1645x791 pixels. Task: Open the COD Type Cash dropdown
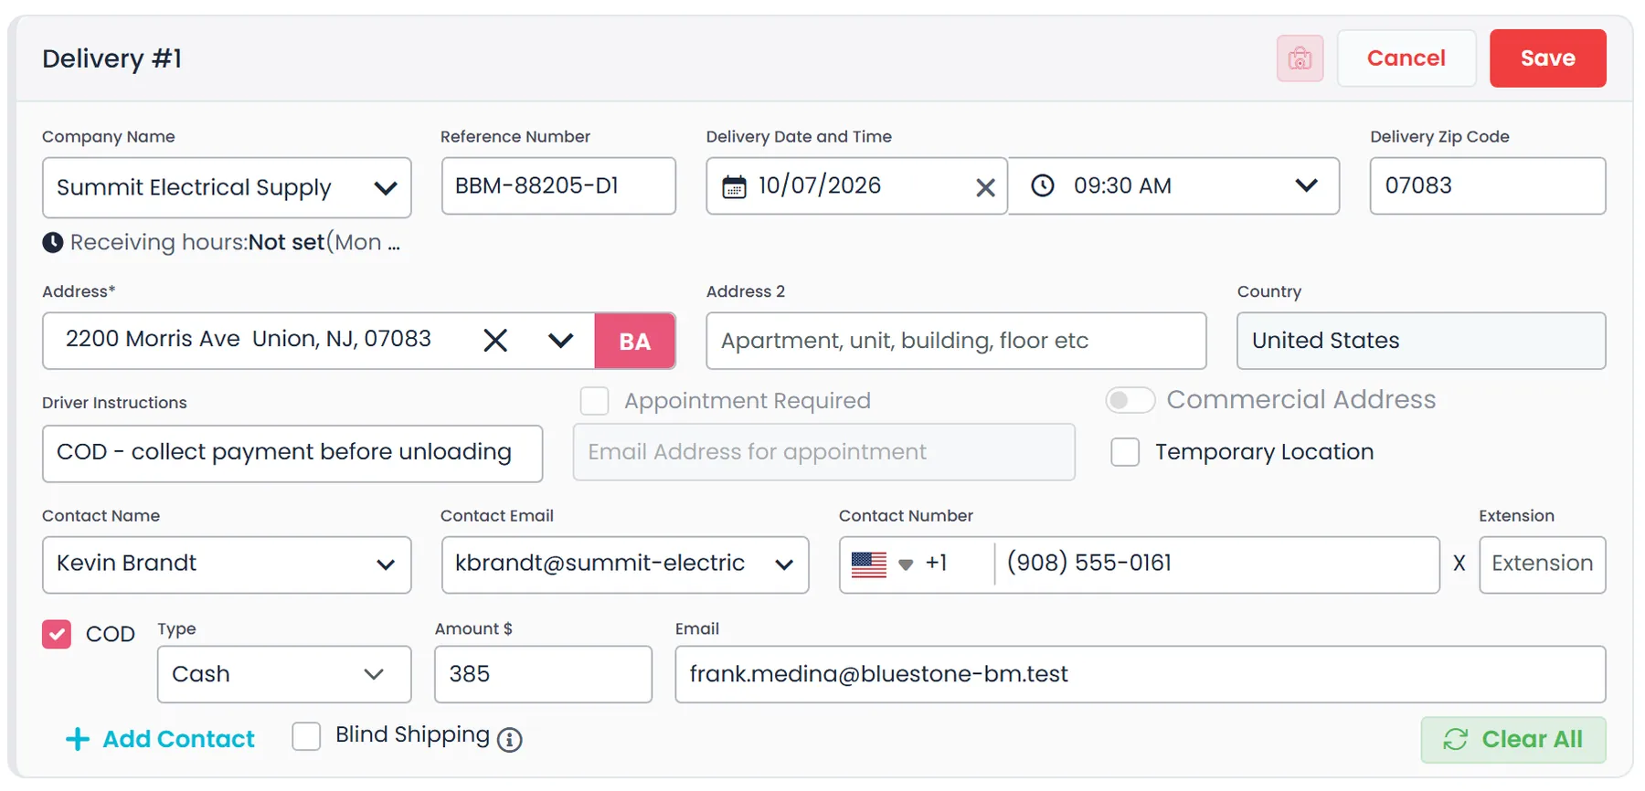point(284,674)
